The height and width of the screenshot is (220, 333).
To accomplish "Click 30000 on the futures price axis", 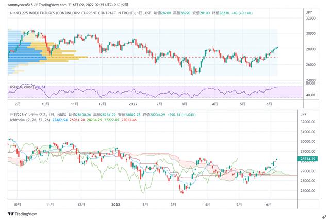I will (x=311, y=33).
